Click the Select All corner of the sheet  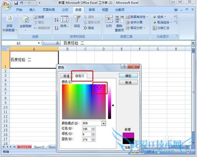pos(6,49)
